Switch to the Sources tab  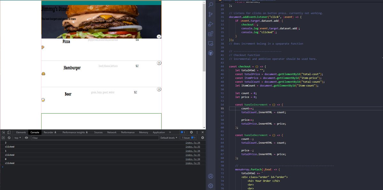tap(98, 132)
